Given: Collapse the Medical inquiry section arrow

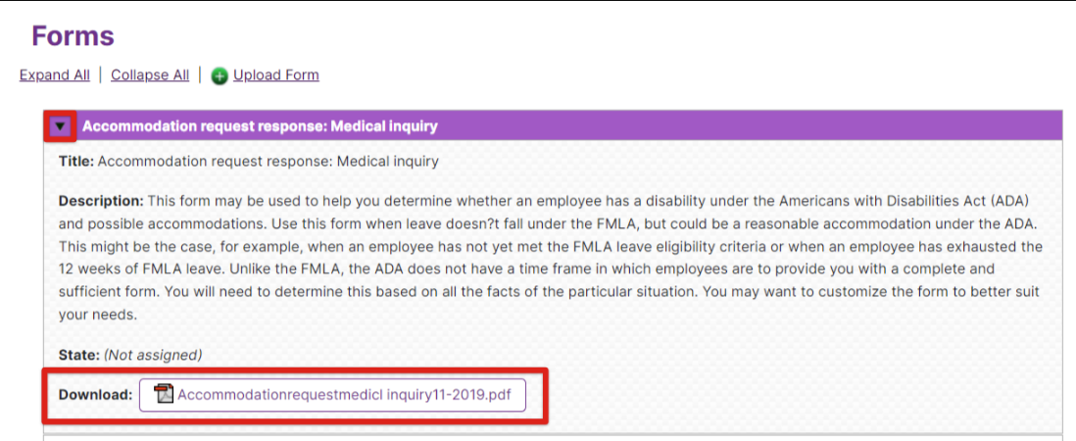Looking at the screenshot, I should pos(61,126).
